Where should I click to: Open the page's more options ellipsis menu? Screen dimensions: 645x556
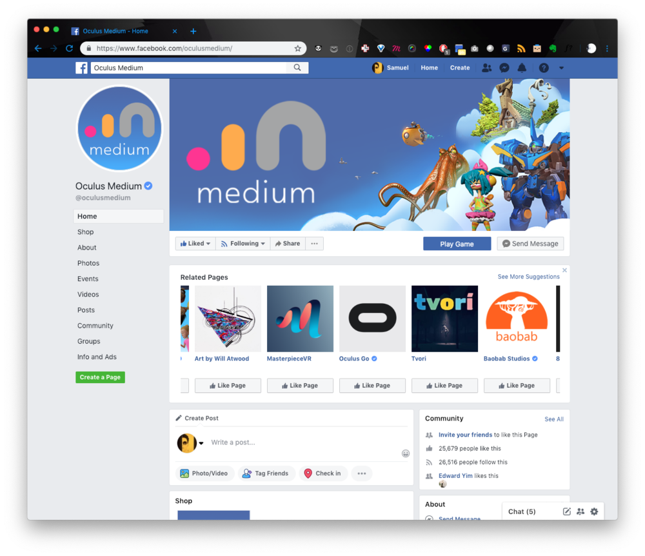coord(314,243)
